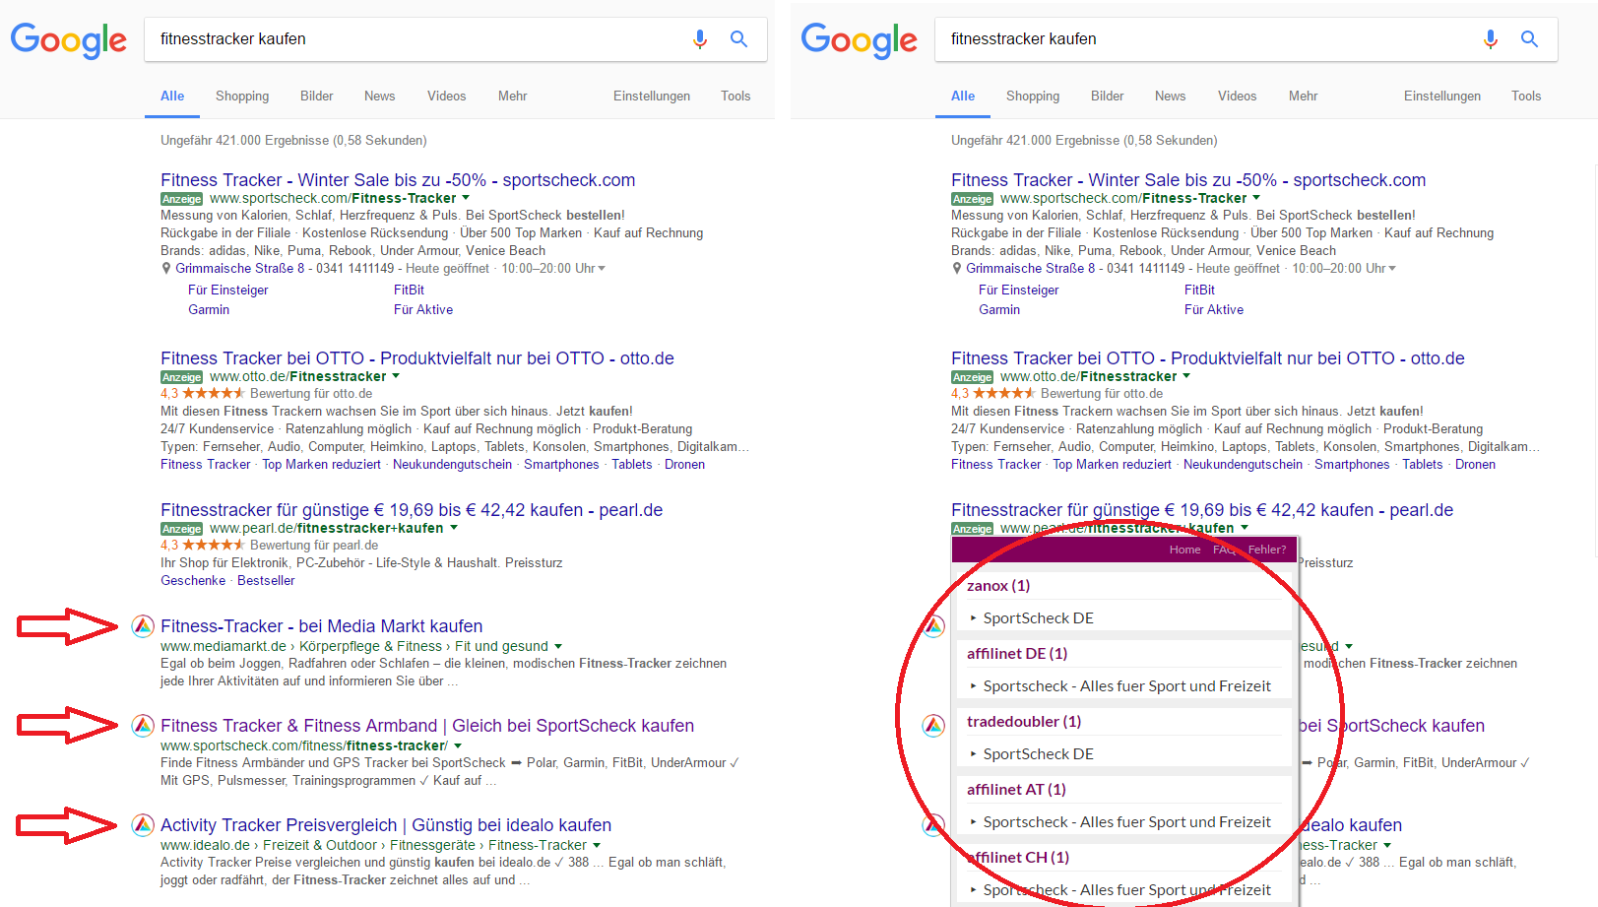Viewport: 1598px width, 907px height.
Task: Open Activity Tracker Preisvergleich idealo result, left
Action: tap(386, 825)
